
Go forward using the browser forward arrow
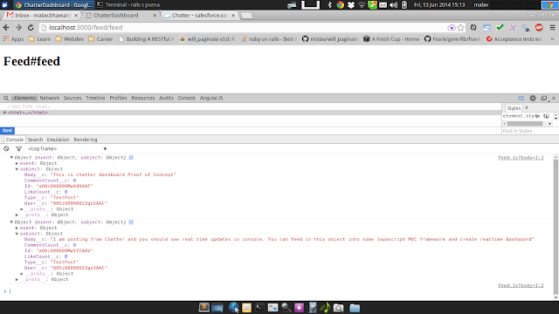click(x=18, y=27)
